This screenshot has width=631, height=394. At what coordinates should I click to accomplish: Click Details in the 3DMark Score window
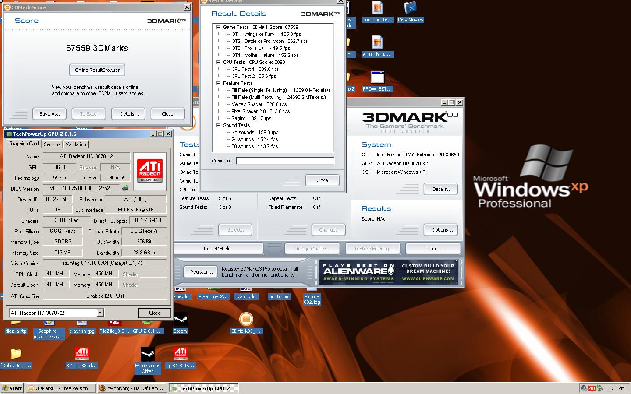129,114
